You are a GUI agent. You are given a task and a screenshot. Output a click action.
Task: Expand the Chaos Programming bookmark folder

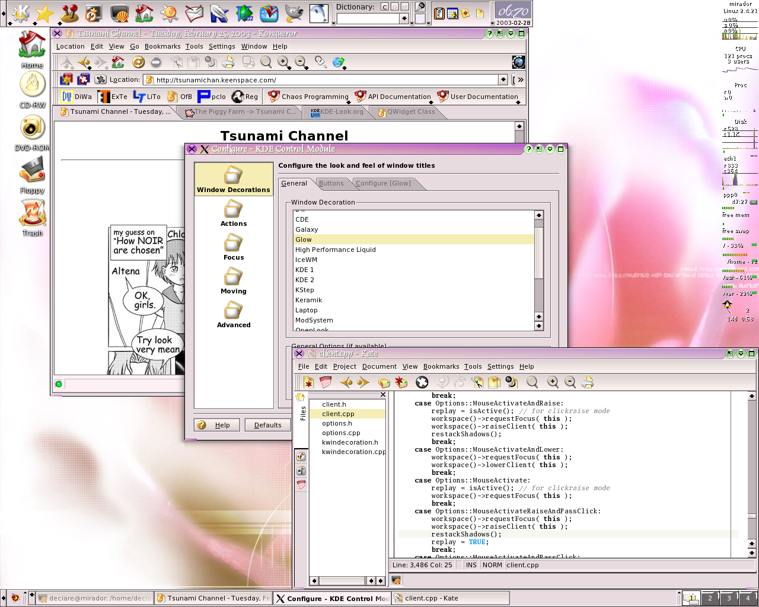pyautogui.click(x=308, y=97)
